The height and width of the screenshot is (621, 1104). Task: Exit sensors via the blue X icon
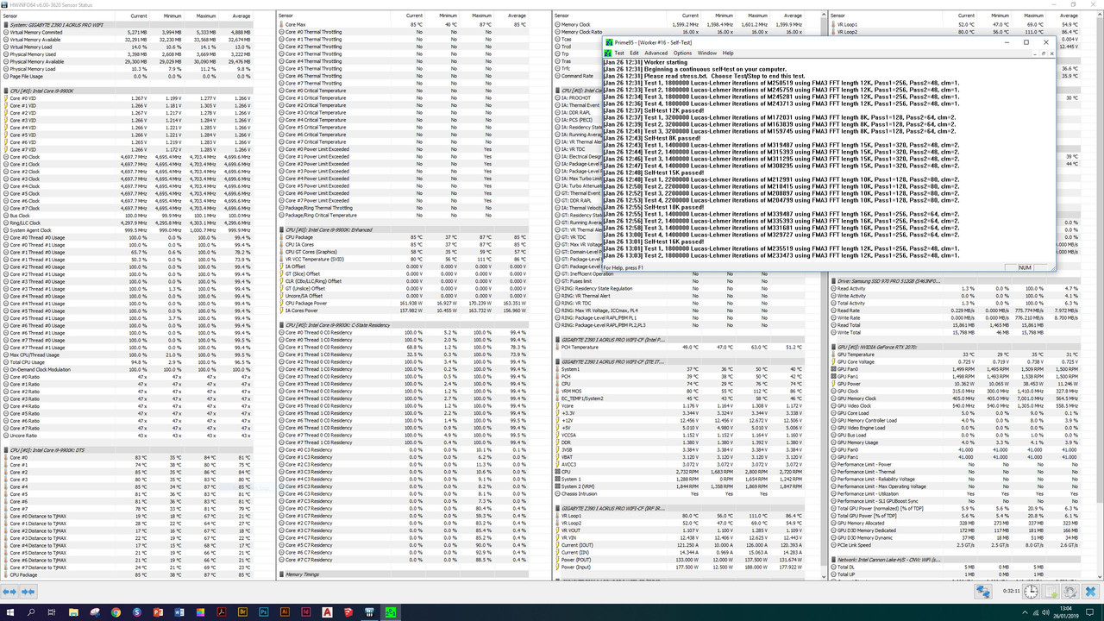coord(1090,592)
